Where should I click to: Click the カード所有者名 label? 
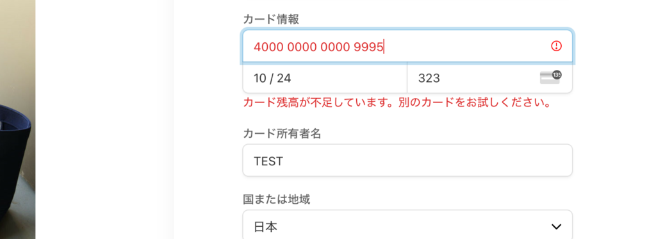click(282, 133)
